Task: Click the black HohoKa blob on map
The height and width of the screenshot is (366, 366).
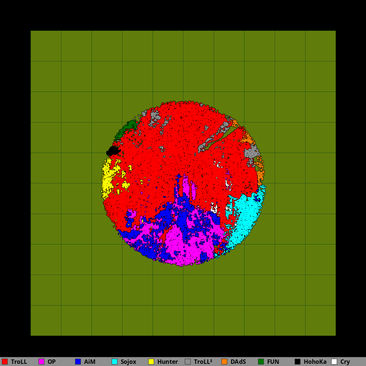Action: [x=113, y=151]
